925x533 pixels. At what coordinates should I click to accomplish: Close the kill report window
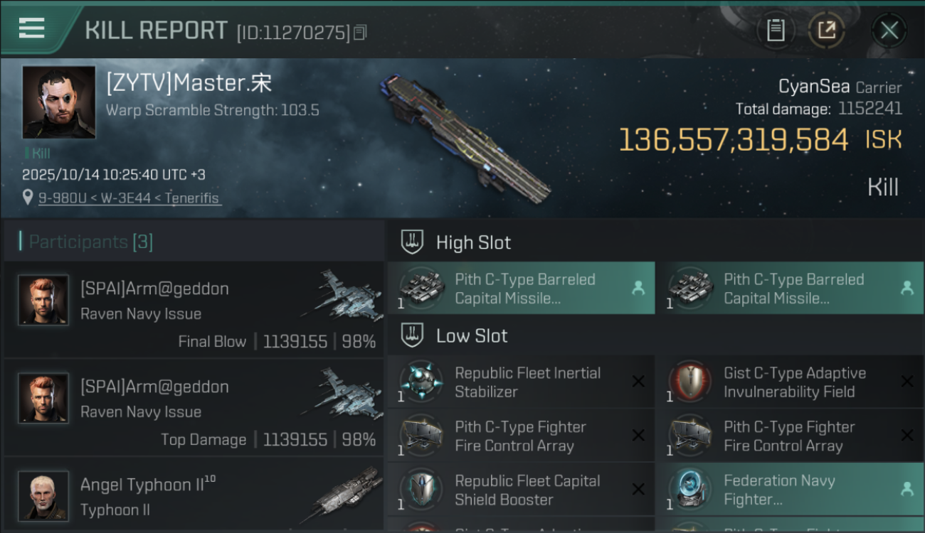(x=889, y=31)
